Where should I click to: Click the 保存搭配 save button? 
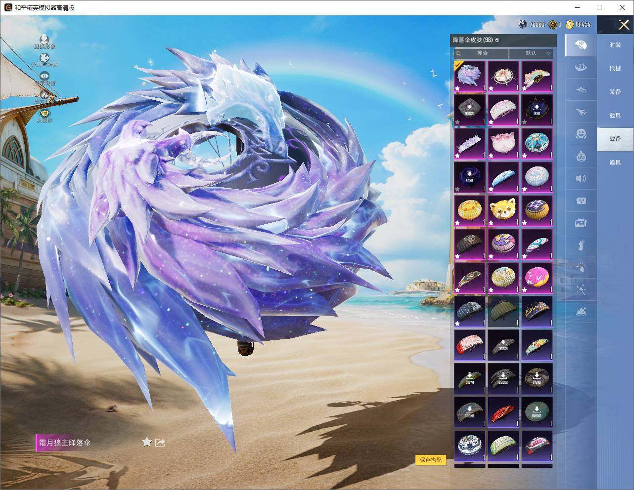point(430,460)
